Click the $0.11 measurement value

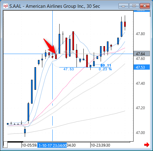pos(106,65)
